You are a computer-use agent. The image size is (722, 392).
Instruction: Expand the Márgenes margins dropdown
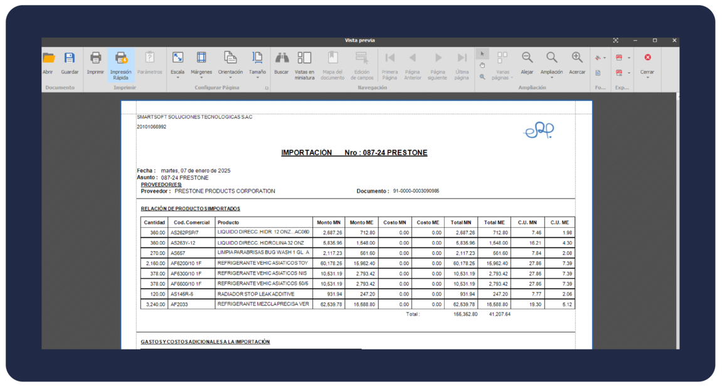pyautogui.click(x=201, y=64)
